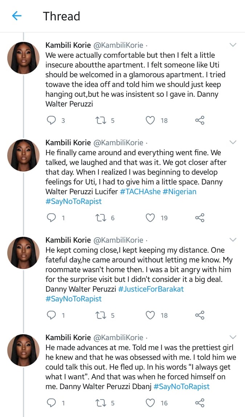Open chevron menu on #JusticeForBarakat tweet
This screenshot has width=245, height=417.
233,240
